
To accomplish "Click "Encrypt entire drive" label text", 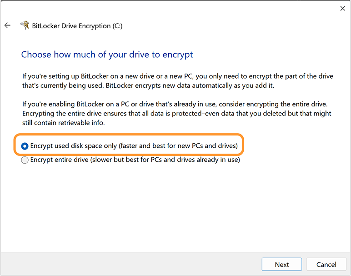I will (59, 160).
